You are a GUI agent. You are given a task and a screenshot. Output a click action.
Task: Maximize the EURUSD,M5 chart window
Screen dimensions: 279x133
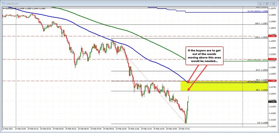267,3
